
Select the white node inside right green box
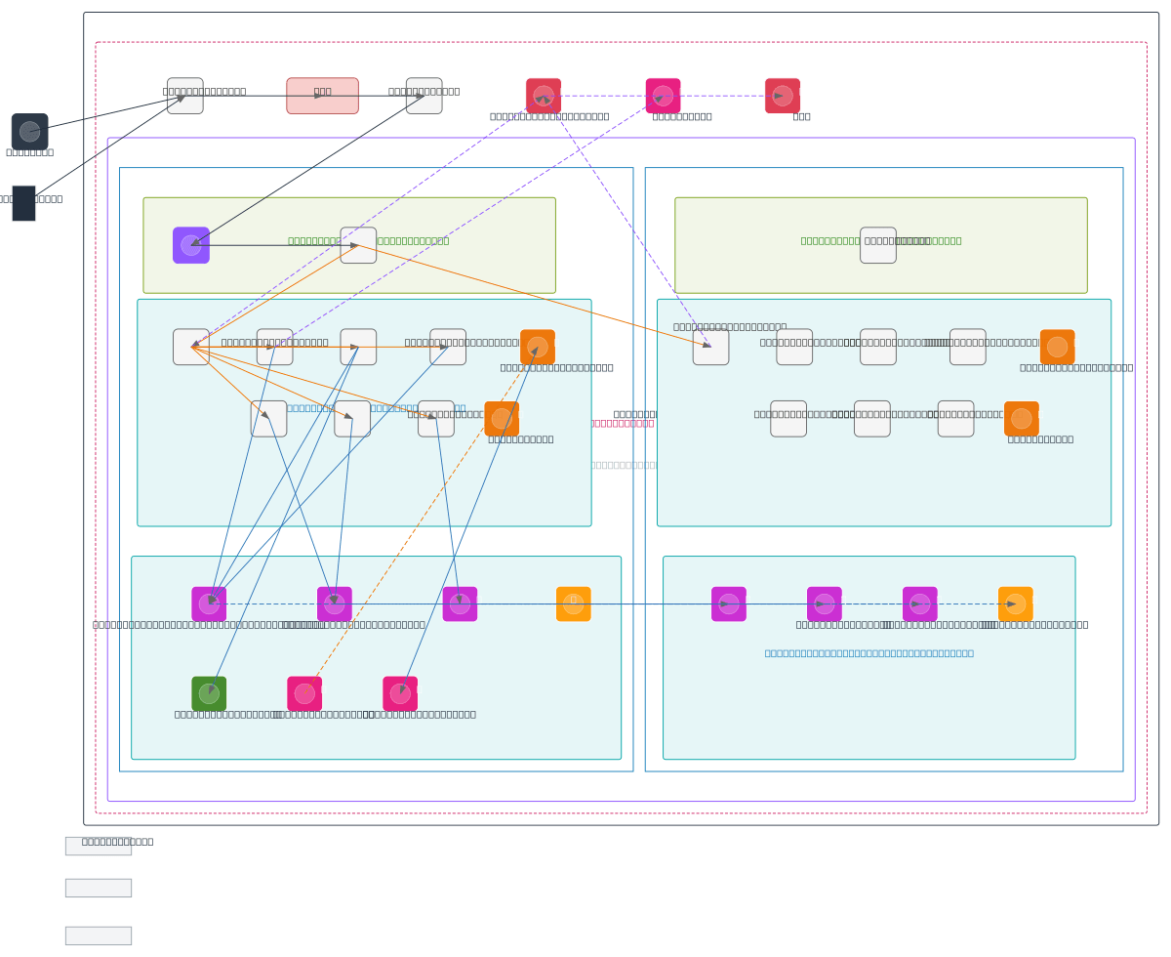pos(878,245)
